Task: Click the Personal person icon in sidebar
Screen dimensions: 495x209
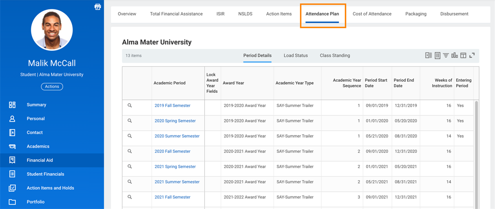Action: click(12, 119)
